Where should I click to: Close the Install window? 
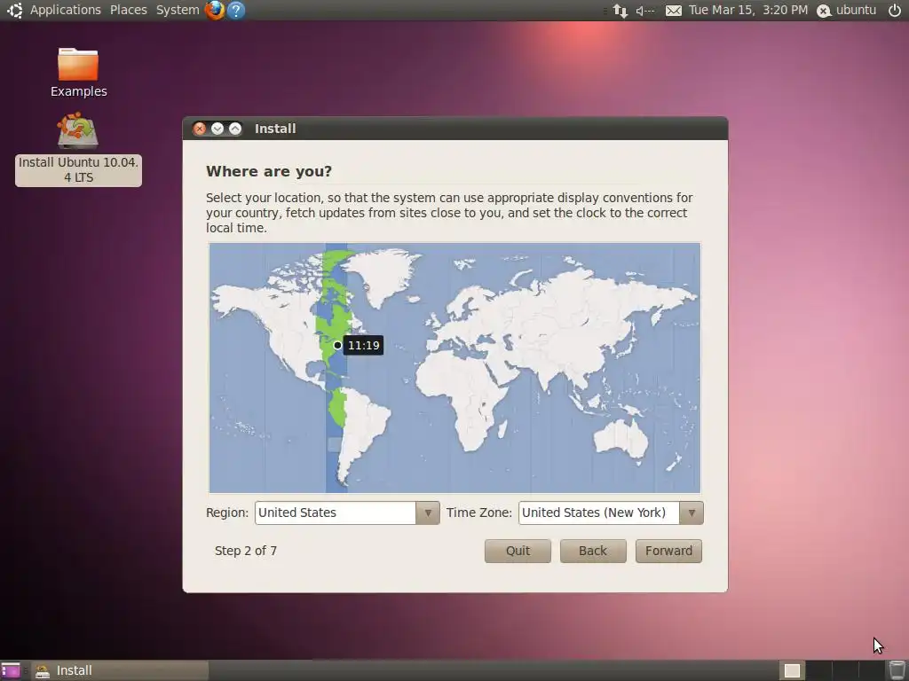[x=200, y=129]
